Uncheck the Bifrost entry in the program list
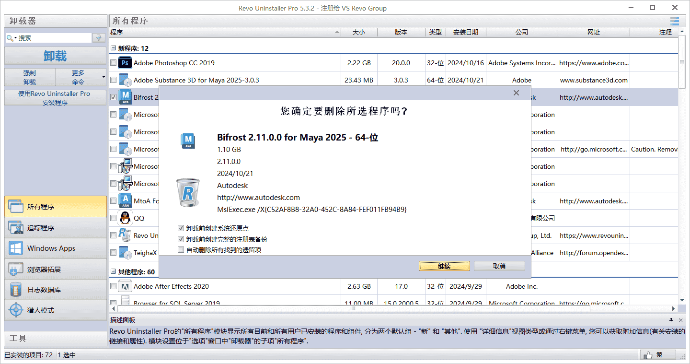This screenshot has height=364, width=690. [114, 97]
